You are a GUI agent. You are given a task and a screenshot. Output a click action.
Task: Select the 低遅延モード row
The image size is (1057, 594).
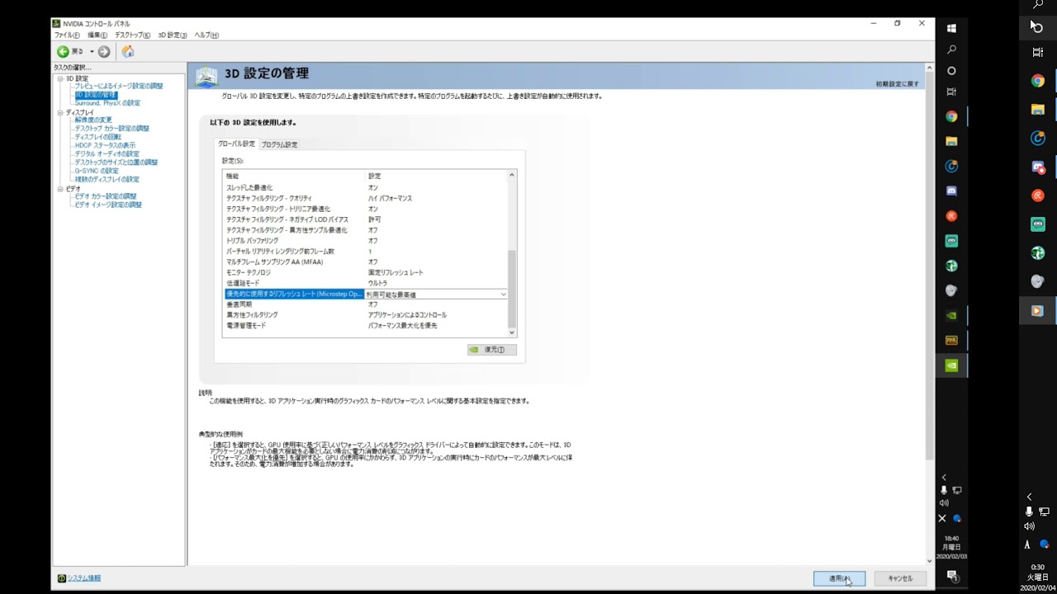coord(365,284)
